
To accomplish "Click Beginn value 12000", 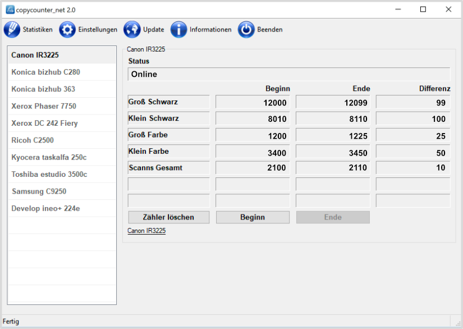I will (253, 102).
